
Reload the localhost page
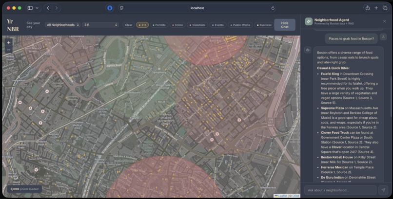(x=273, y=8)
